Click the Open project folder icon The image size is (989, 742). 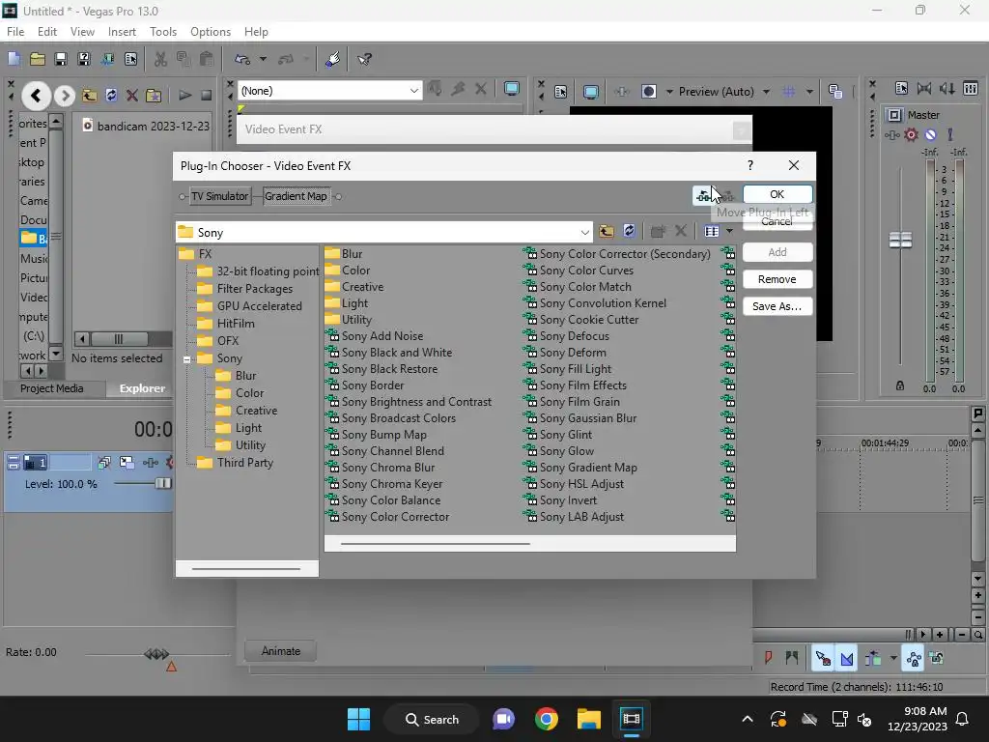coord(38,59)
